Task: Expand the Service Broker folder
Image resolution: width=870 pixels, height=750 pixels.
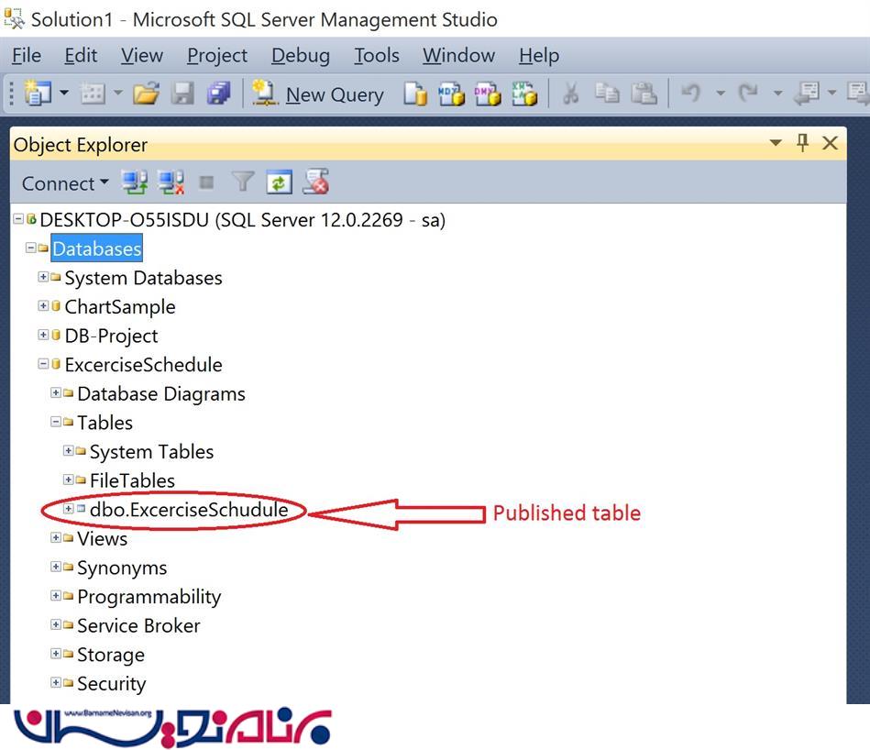Action: coord(56,624)
